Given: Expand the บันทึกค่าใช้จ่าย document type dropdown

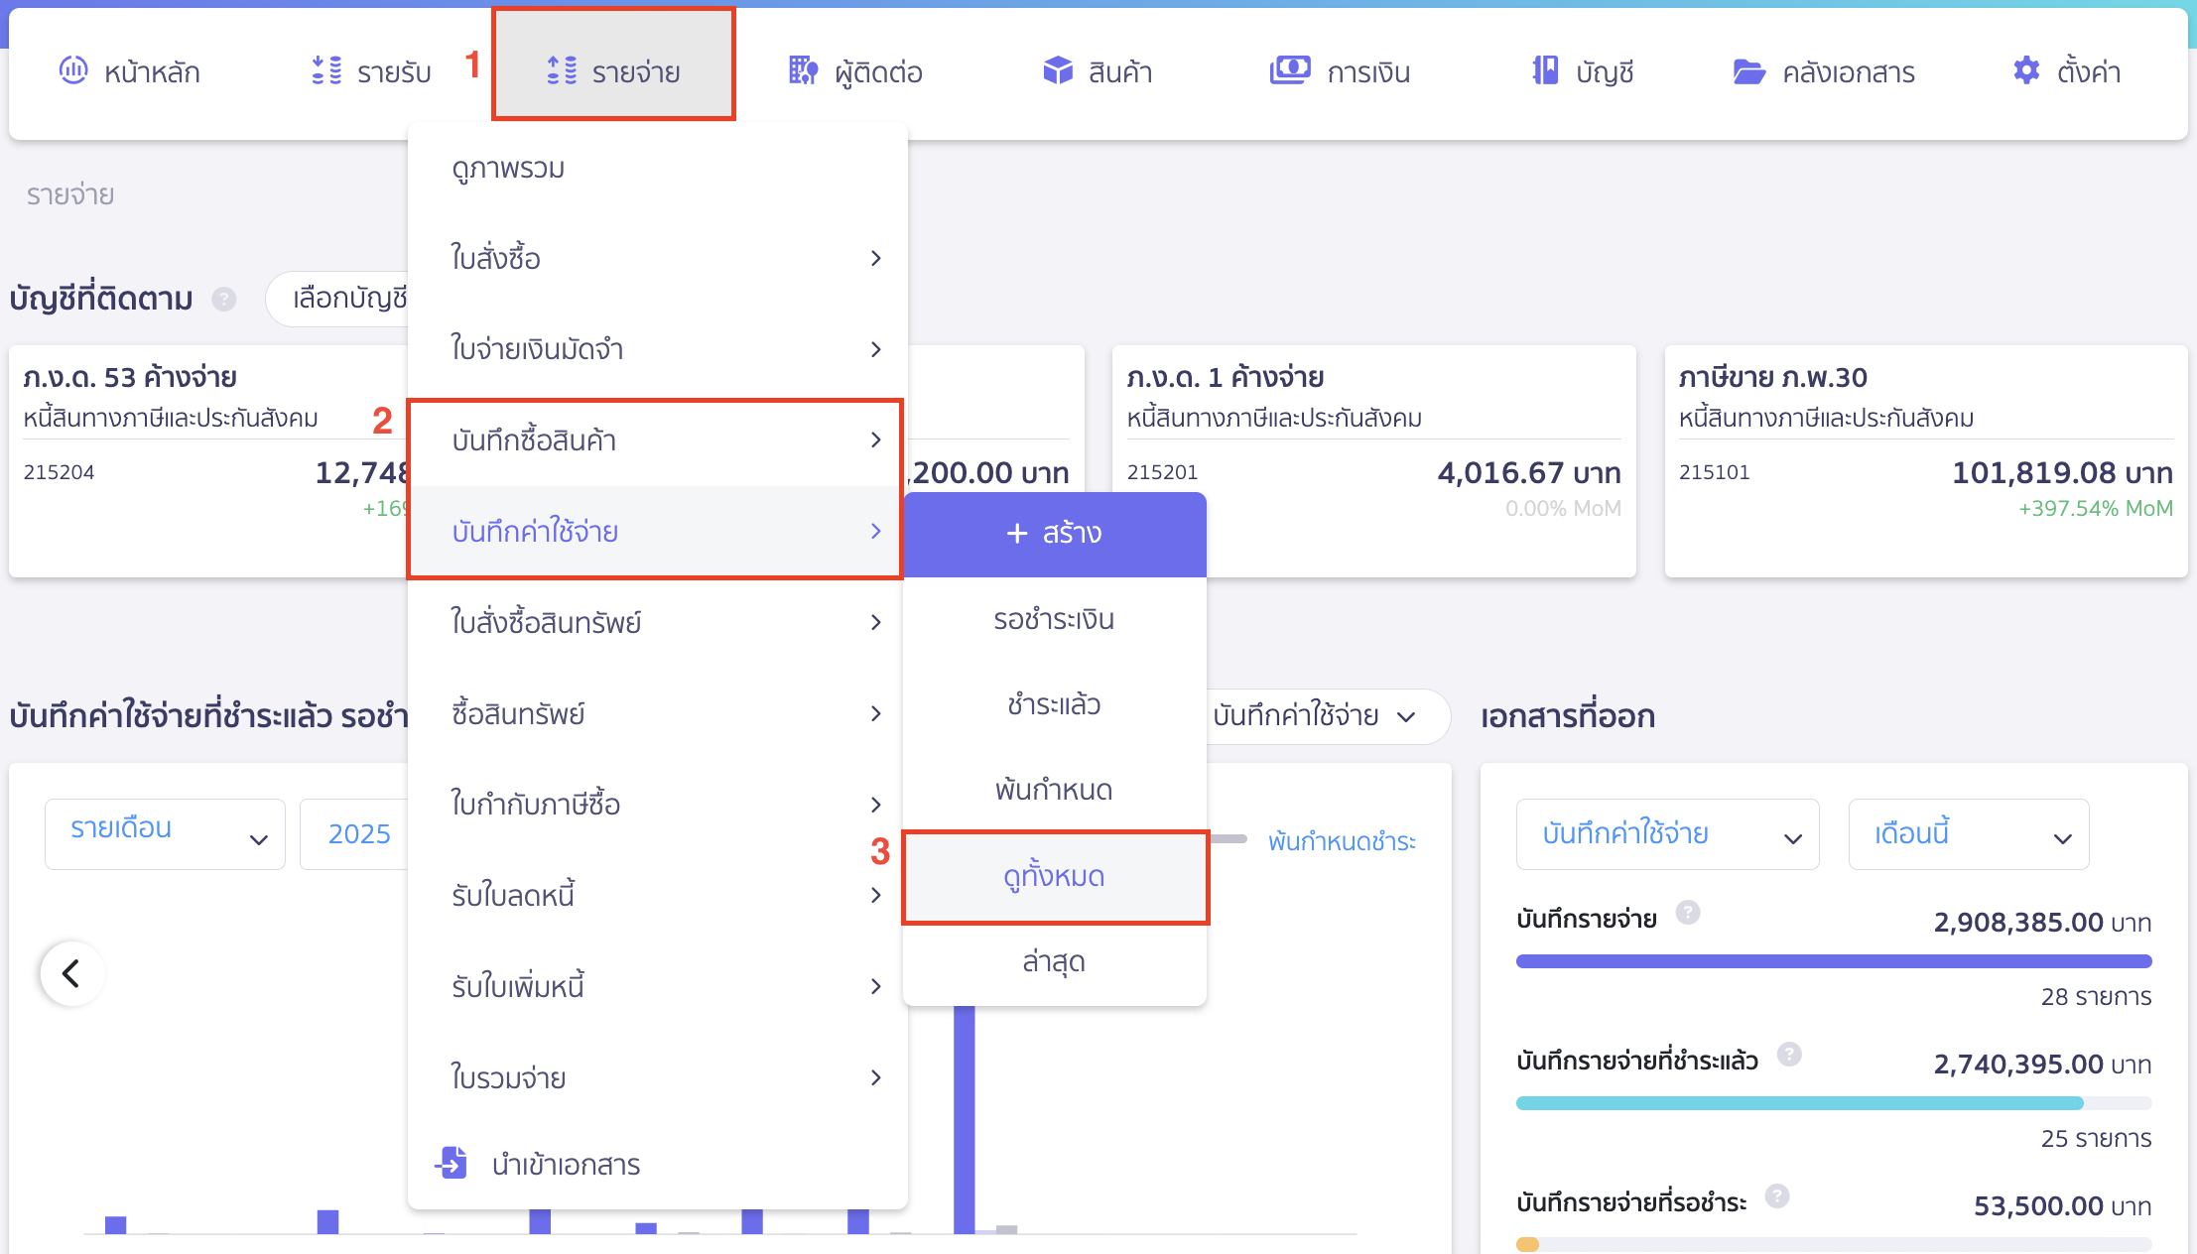Looking at the screenshot, I should (x=1666, y=833).
